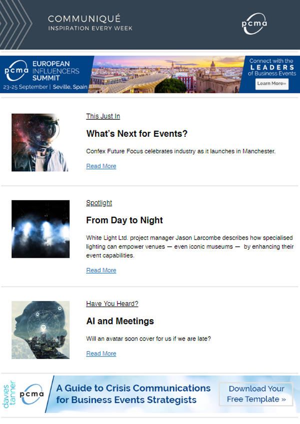Open the AI and Meetings headline

(x=120, y=321)
